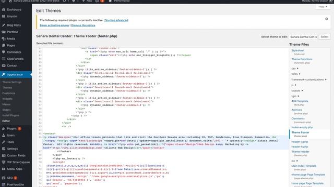Open Theme Header file
This screenshot has height=187, width=334.
tap(301, 152)
